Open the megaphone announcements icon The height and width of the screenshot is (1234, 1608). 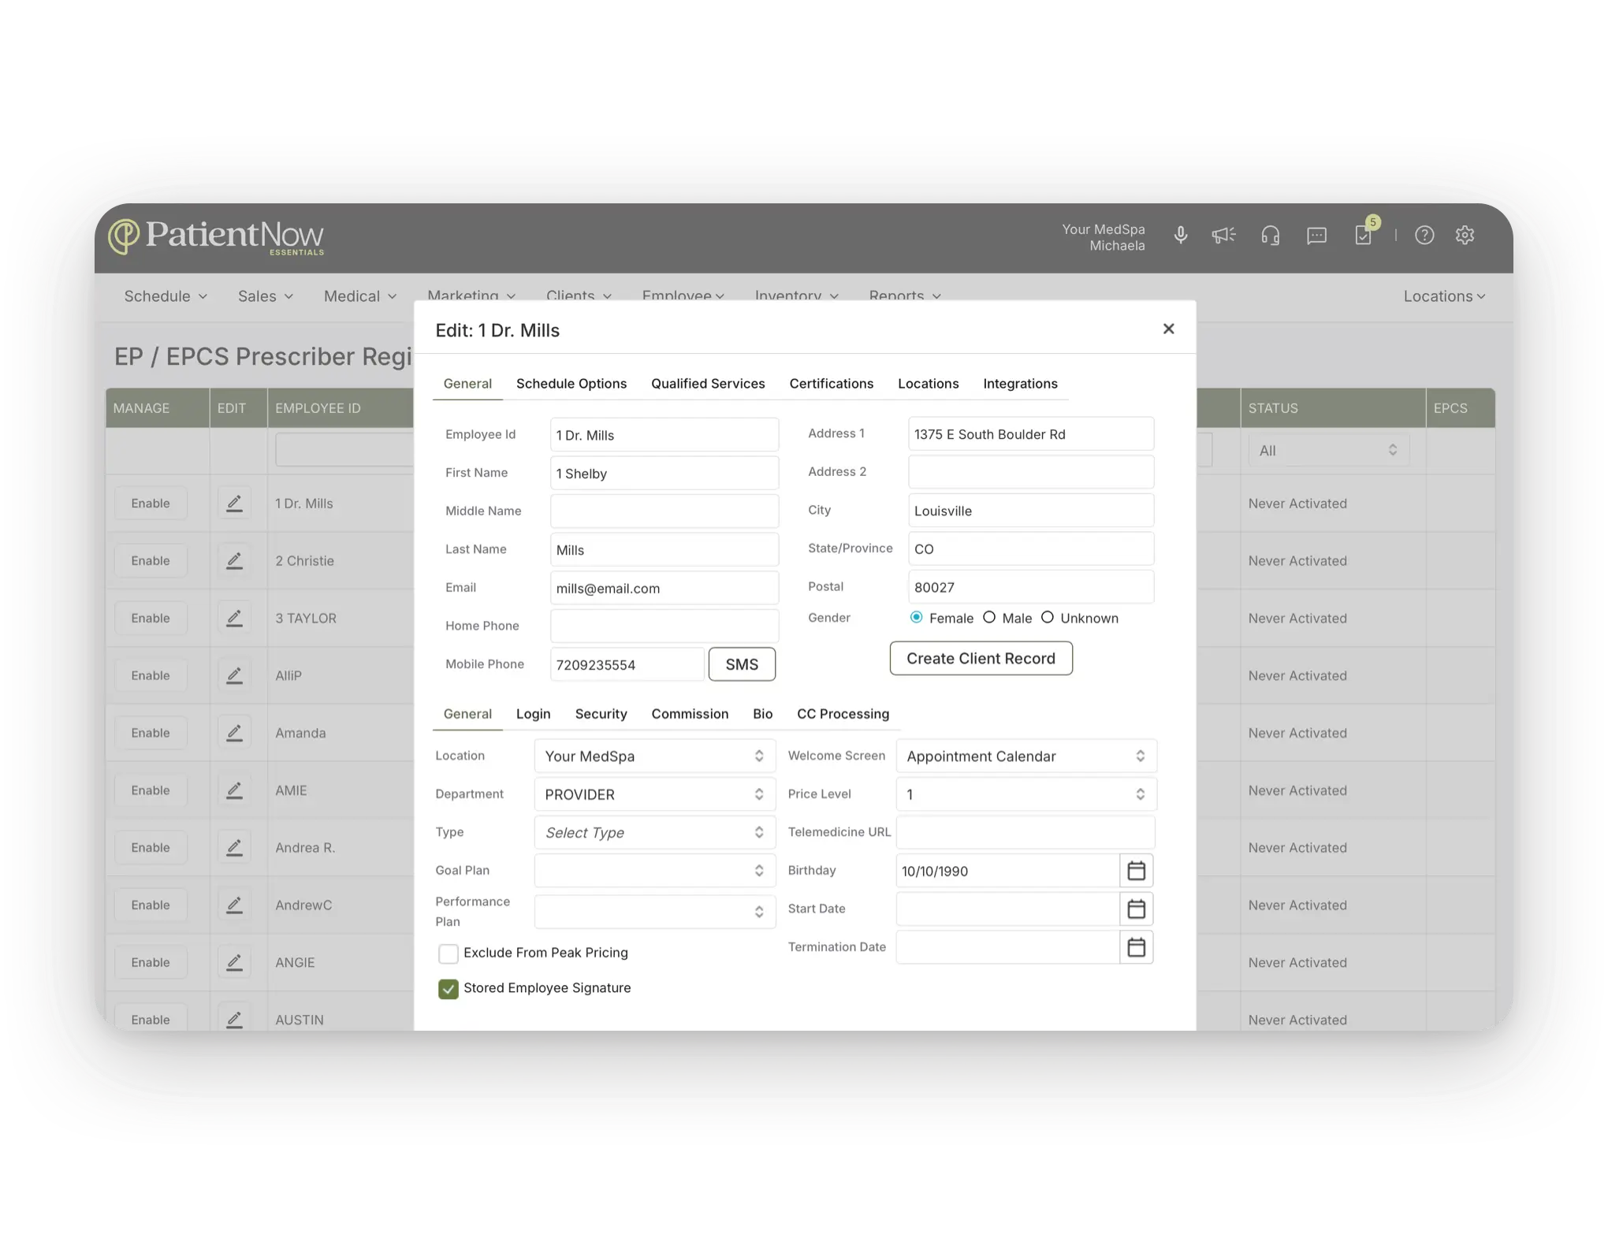coord(1223,235)
